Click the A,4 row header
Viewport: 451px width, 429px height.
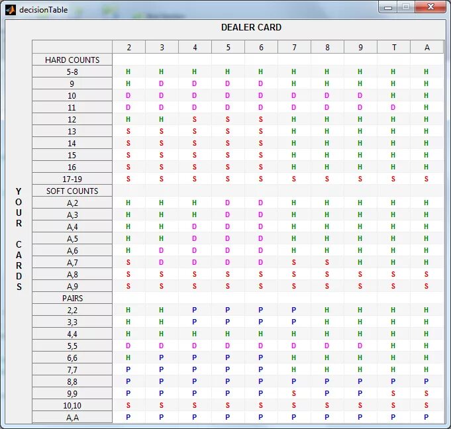[72, 227]
